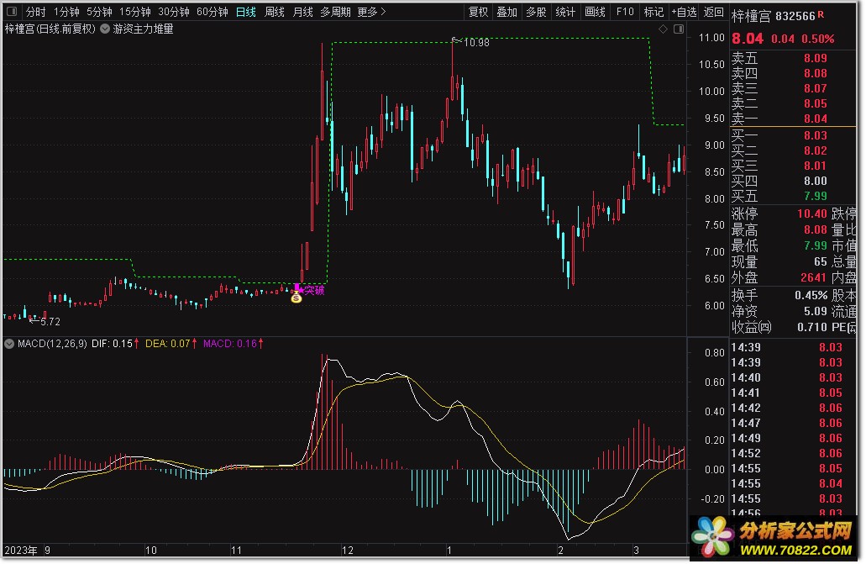Click the 14:52 trade tick row
Viewport: 866px width, 564px height.
(793, 453)
